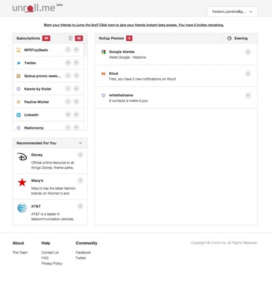Click the Klout favicon in rollup
Screen dimensions: 272x286
point(103,74)
